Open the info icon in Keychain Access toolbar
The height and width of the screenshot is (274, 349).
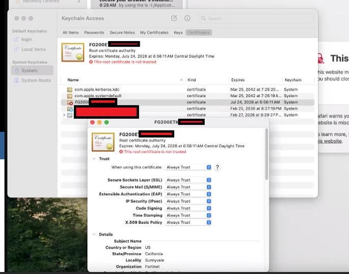pyautogui.click(x=187, y=18)
